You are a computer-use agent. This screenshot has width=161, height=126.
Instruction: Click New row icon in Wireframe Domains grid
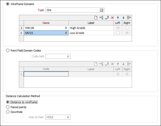tap(96, 18)
